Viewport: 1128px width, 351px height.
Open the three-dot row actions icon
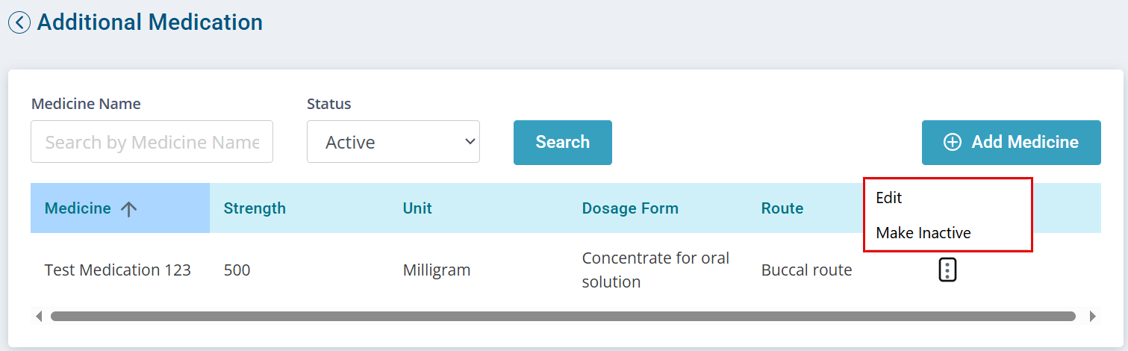point(947,270)
